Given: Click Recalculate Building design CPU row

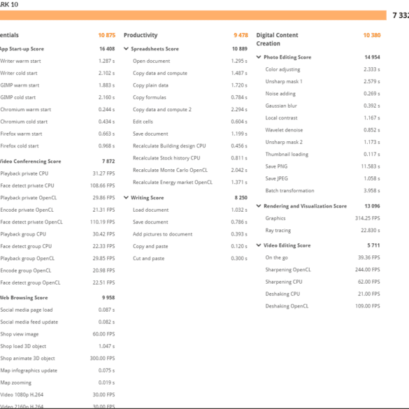Looking at the screenshot, I should click(x=190, y=146).
